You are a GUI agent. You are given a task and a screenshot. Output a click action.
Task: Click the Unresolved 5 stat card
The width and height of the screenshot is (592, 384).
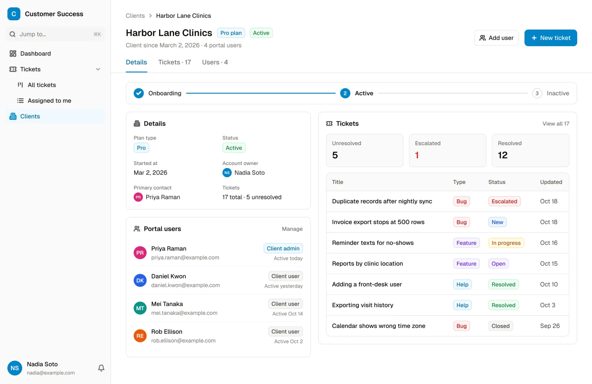(364, 150)
